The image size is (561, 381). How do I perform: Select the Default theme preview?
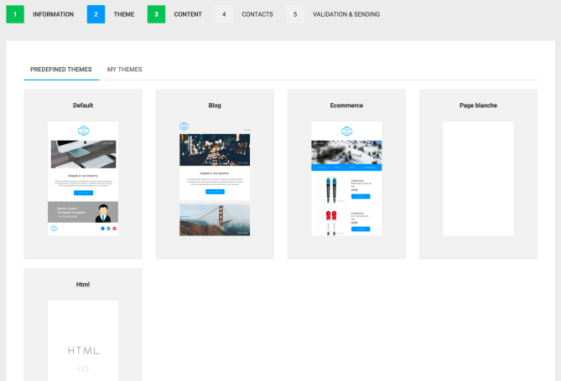(82, 178)
